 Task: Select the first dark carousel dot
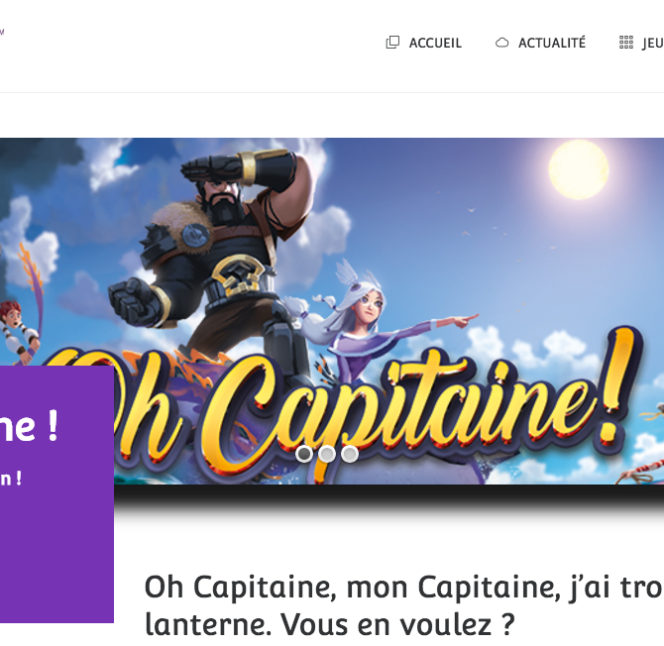click(x=304, y=454)
